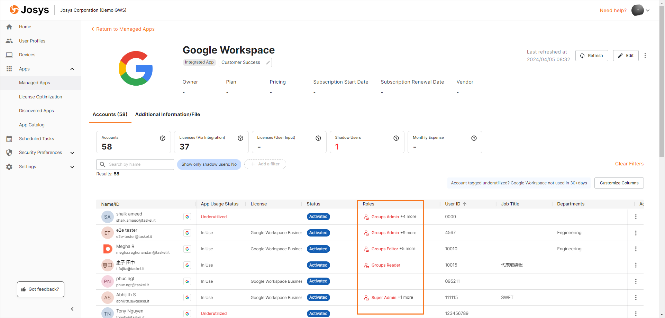Click SA avatar of shaik ameed
The image size is (665, 318).
click(107, 217)
